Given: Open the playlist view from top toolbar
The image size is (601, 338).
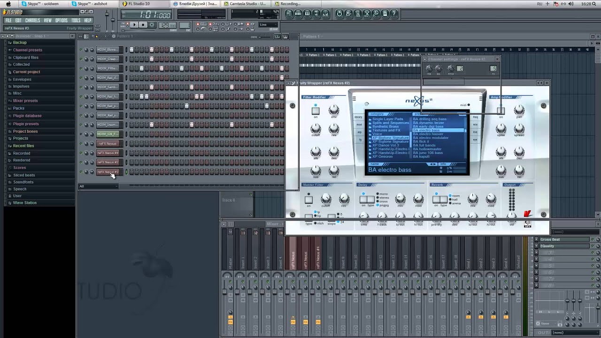Looking at the screenshot, I should click(289, 14).
